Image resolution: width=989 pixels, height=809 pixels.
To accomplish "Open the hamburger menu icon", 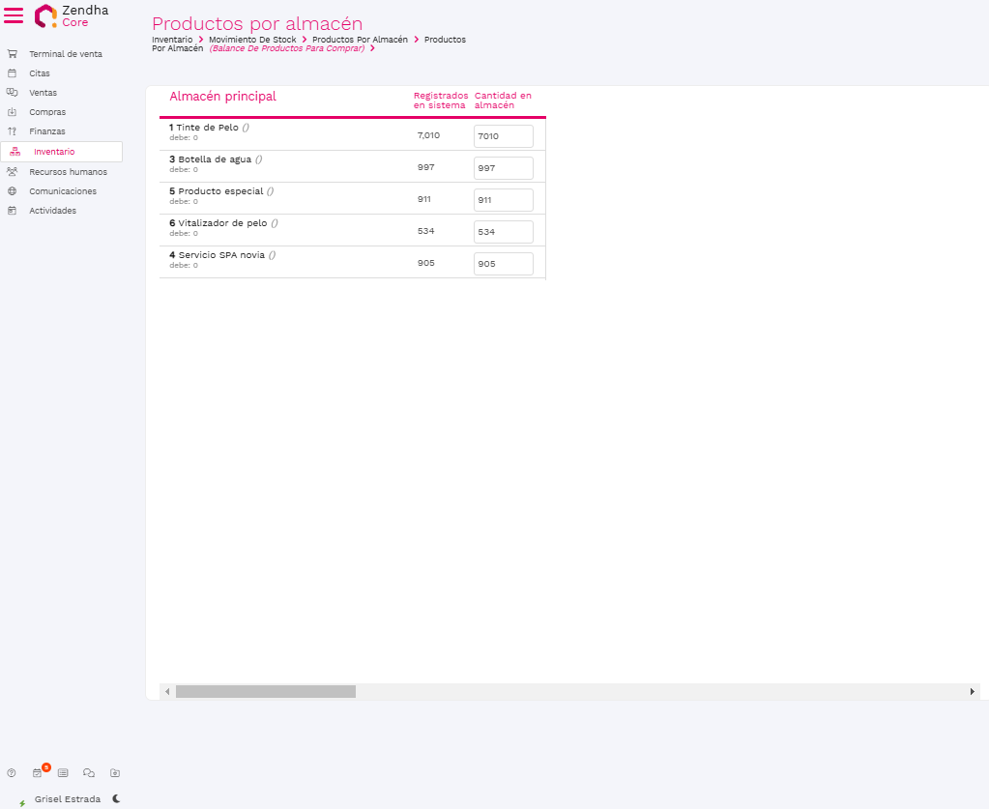I will point(14,15).
